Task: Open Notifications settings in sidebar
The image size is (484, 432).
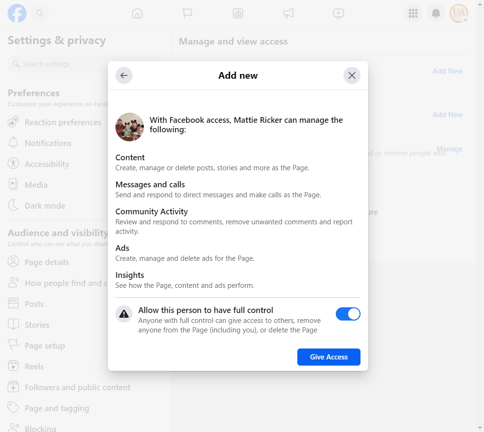Action: tap(48, 143)
